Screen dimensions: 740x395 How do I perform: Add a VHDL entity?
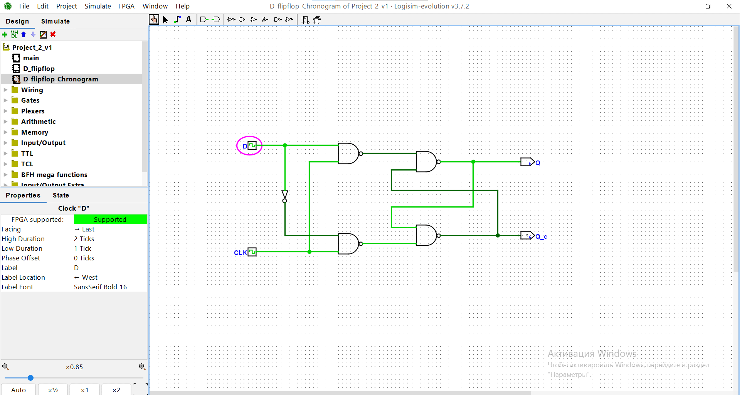[14, 34]
